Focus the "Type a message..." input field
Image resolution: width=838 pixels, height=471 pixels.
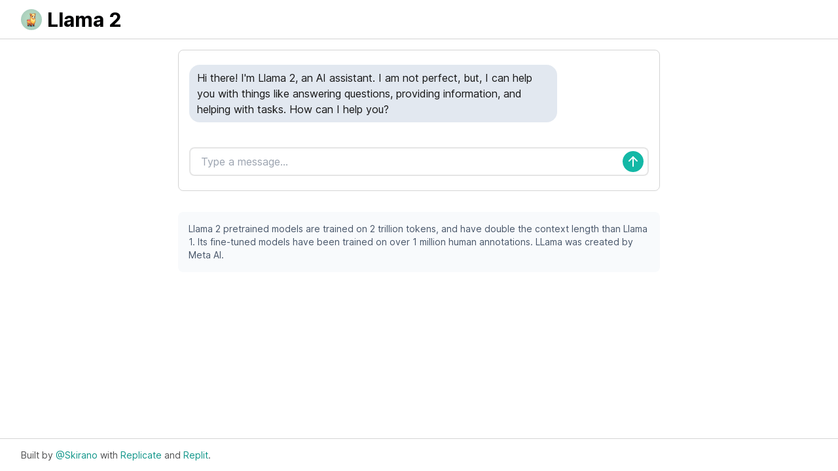(406, 162)
